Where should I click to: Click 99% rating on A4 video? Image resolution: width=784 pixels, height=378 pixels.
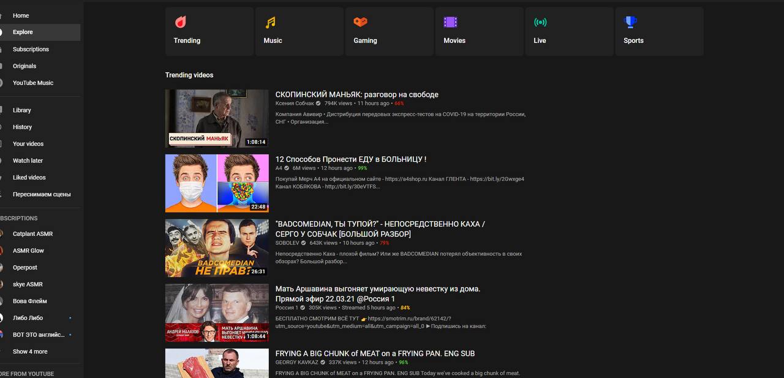coord(363,168)
